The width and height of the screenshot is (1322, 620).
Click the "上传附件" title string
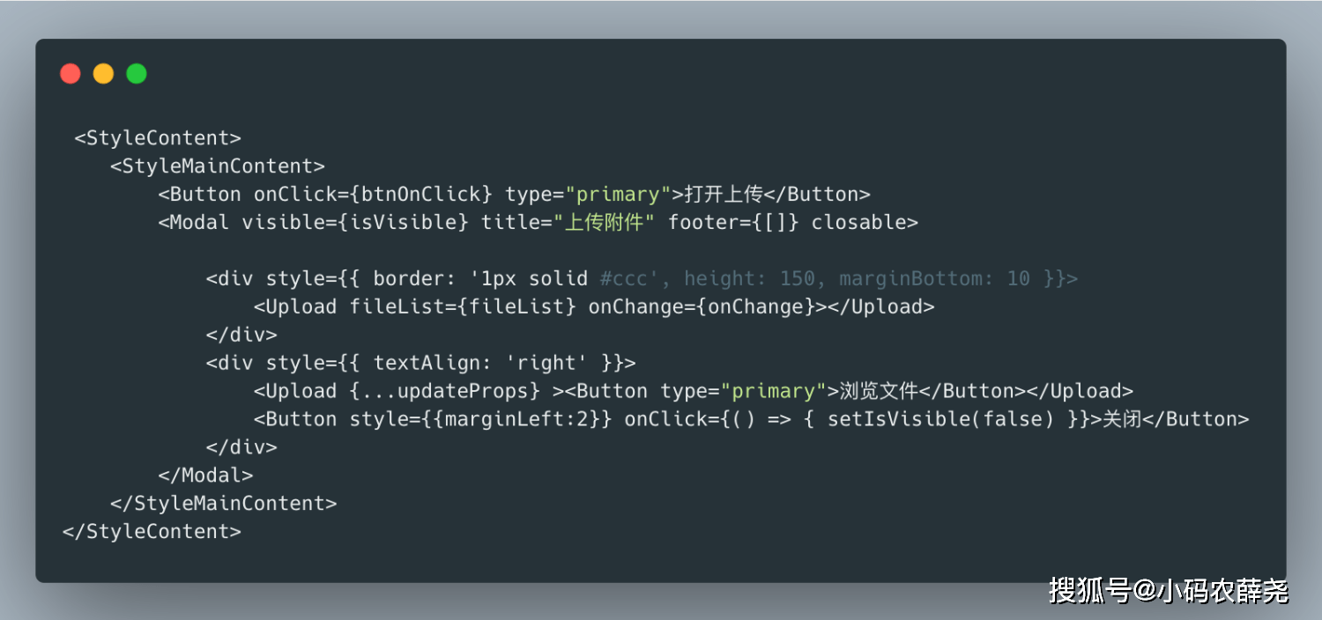pos(604,223)
